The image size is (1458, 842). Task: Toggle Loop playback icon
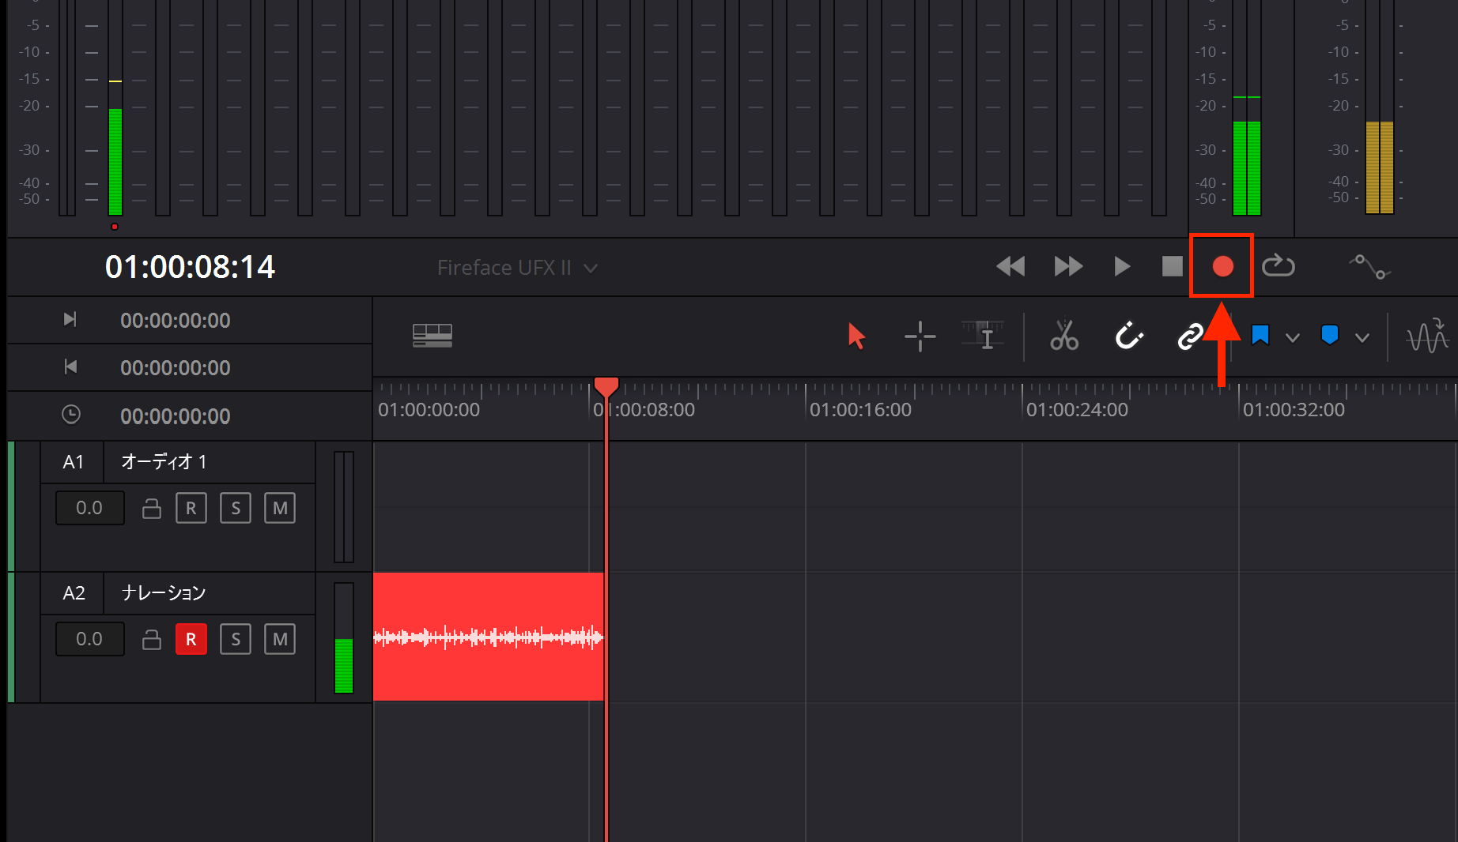pyautogui.click(x=1278, y=266)
